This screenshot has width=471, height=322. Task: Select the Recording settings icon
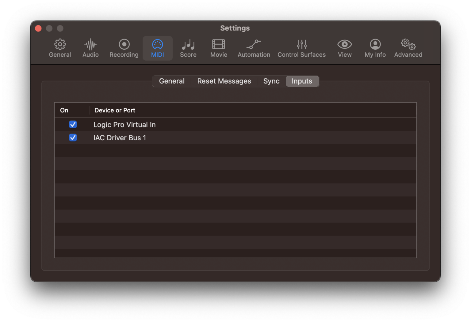124,48
